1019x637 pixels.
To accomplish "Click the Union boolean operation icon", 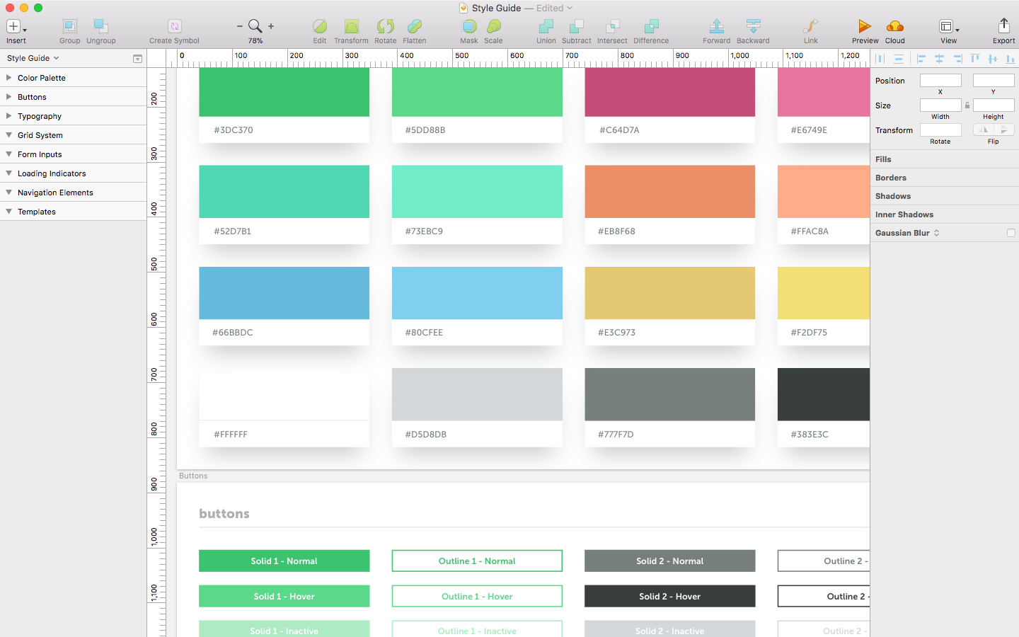I will (x=546, y=27).
